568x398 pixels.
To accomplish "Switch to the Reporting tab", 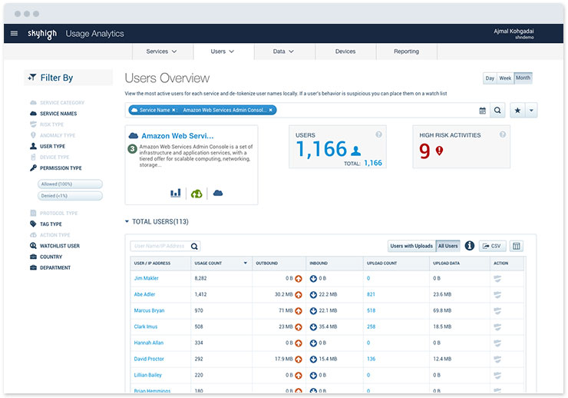I will 407,51.
